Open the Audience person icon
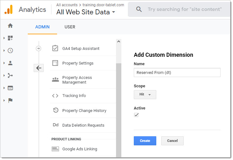 pyautogui.click(x=10, y=63)
